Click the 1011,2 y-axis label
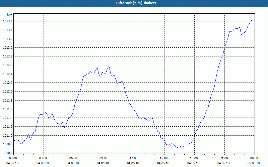 click(8, 127)
